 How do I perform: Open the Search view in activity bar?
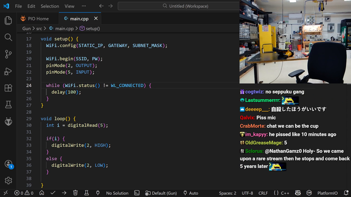click(8, 37)
